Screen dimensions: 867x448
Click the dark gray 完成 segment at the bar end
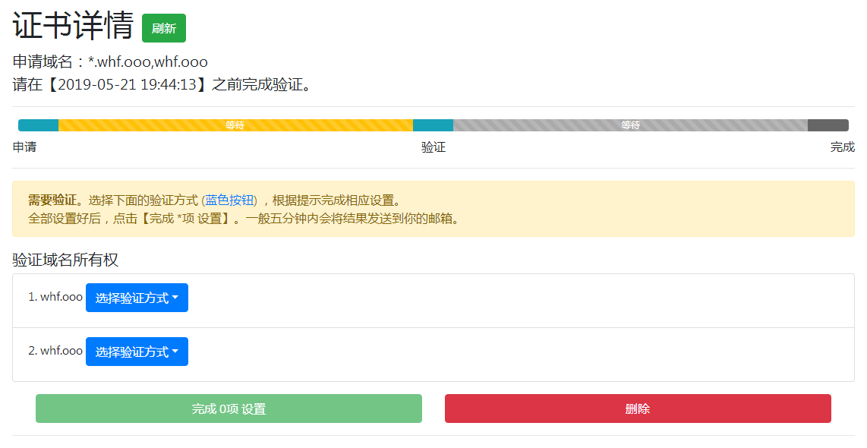tap(828, 125)
